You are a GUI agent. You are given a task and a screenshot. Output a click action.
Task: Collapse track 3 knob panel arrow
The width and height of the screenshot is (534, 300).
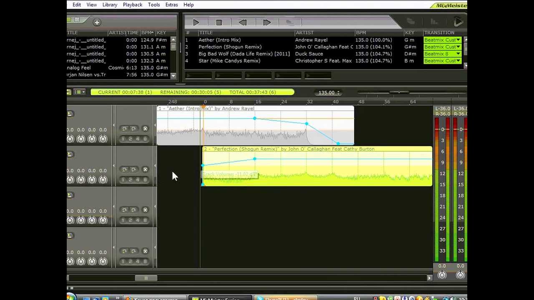pyautogui.click(x=113, y=207)
